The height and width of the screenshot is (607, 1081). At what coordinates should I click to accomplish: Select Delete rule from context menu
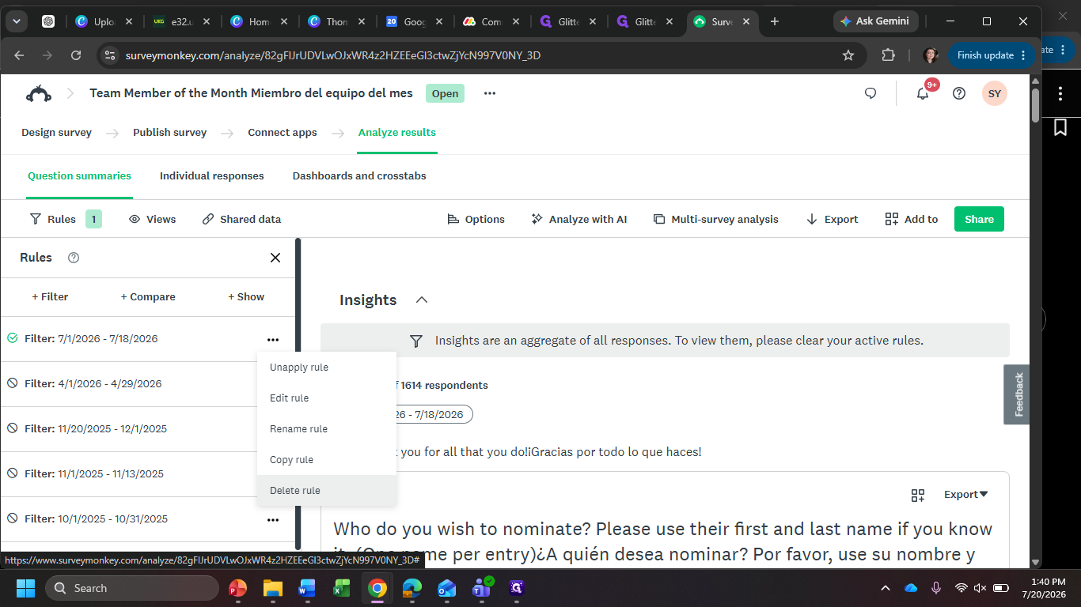pyautogui.click(x=327, y=491)
